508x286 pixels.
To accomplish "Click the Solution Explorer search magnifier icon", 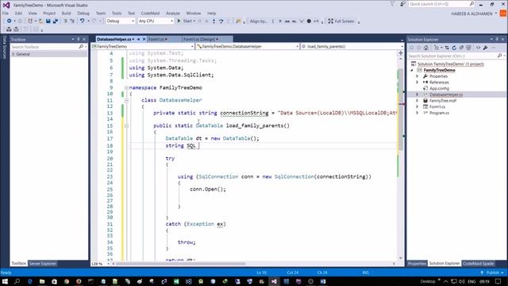I will coord(499,56).
